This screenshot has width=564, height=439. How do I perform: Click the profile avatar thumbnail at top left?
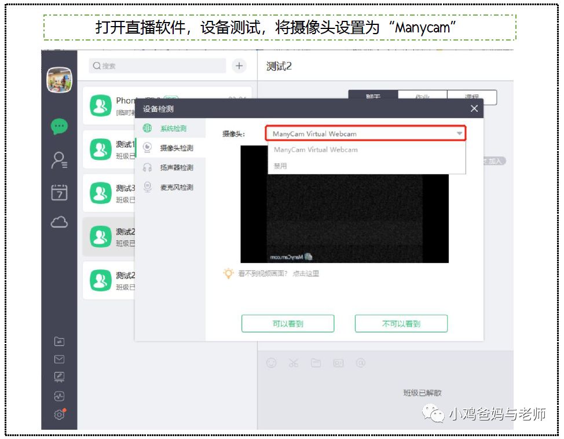pos(58,81)
